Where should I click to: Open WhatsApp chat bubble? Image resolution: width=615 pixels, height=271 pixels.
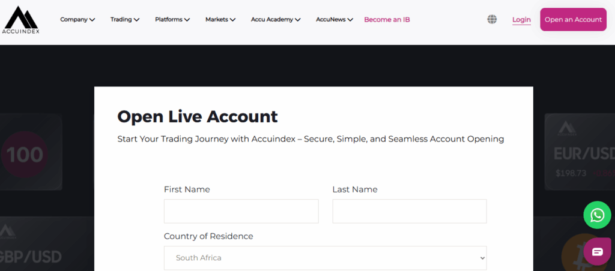tap(597, 215)
